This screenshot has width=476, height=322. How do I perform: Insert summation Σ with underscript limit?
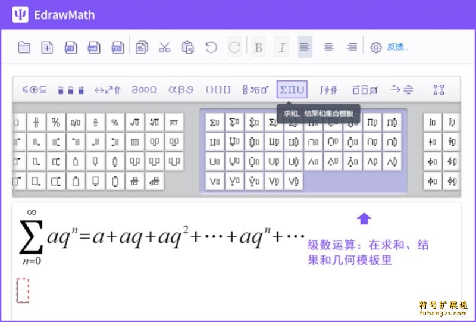234,123
